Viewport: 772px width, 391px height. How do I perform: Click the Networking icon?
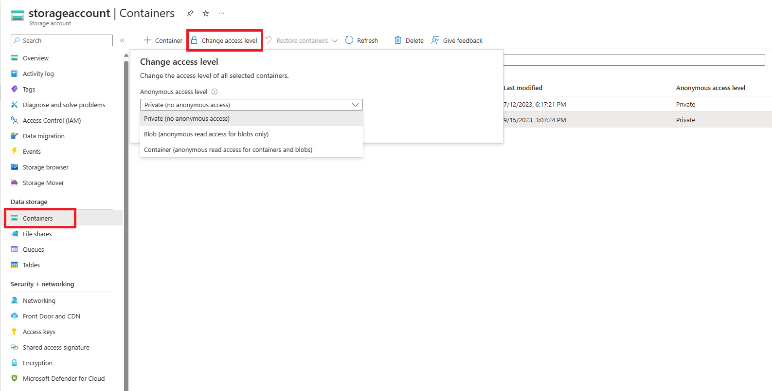[x=15, y=300]
